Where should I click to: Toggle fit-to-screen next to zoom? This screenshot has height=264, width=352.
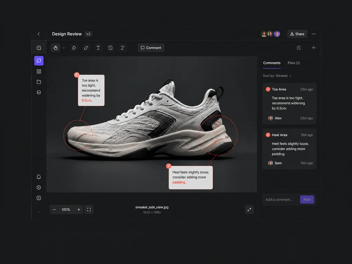pyautogui.click(x=89, y=209)
